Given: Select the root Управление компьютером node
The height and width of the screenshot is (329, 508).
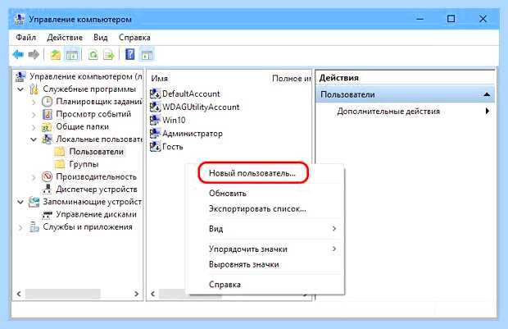Looking at the screenshot, I should [x=85, y=76].
